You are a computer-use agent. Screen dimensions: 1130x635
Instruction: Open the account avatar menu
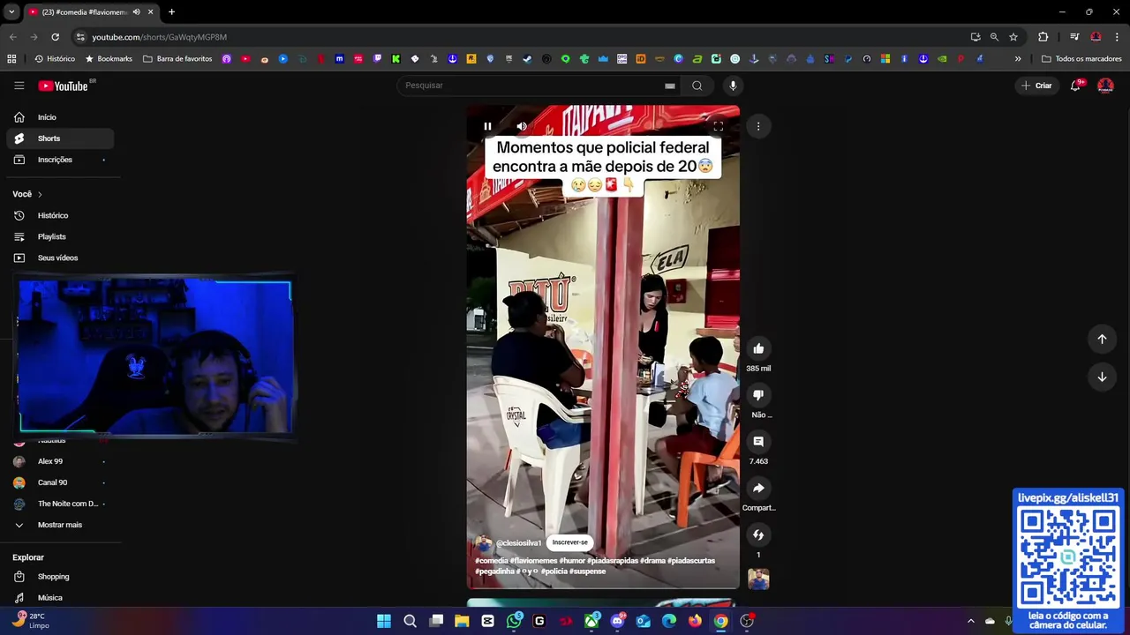point(1105,86)
